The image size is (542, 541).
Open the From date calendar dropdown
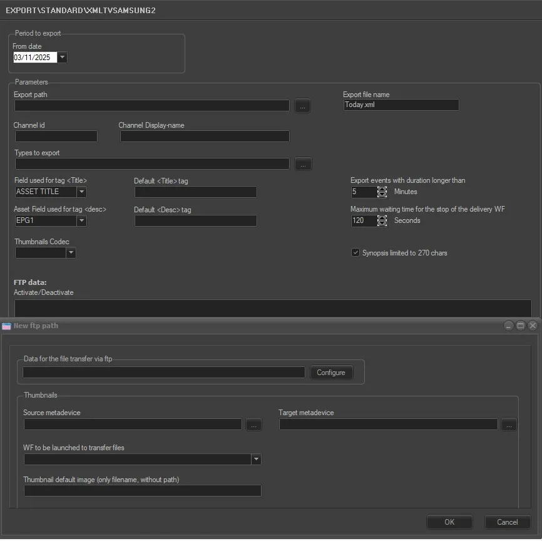(x=63, y=58)
